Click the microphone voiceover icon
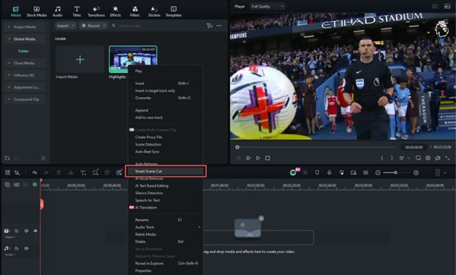This screenshot has height=275, width=456. 329,173
